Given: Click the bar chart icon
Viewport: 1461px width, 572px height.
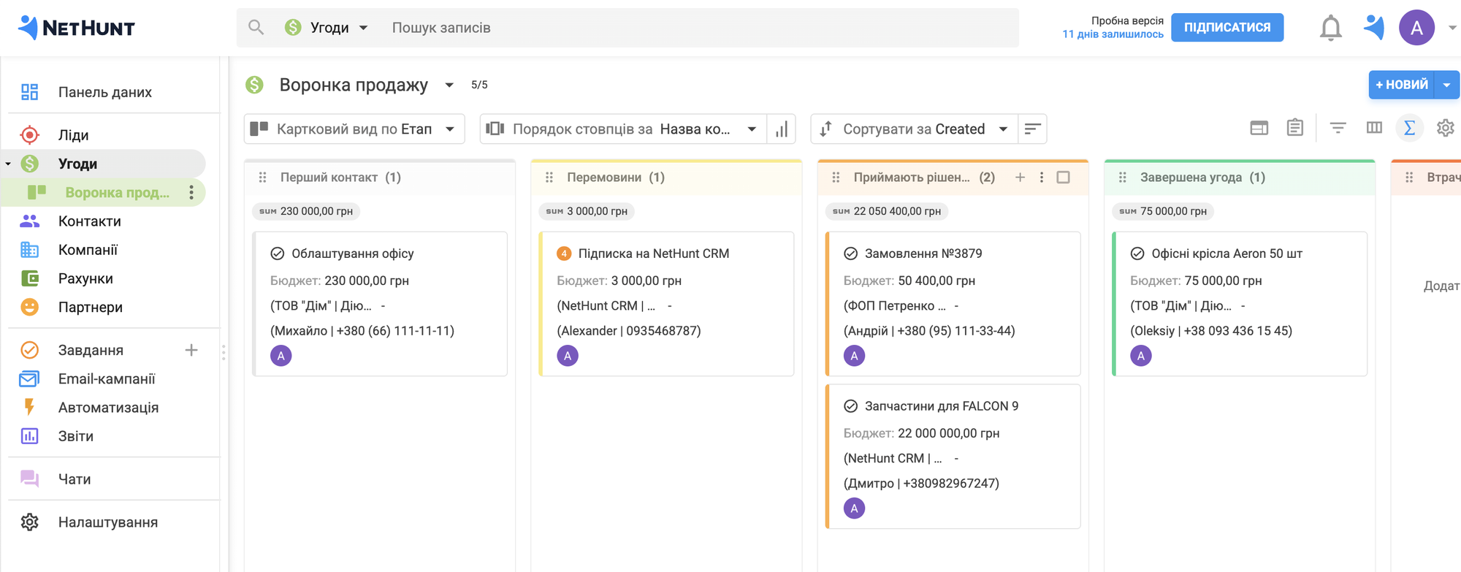Looking at the screenshot, I should pos(782,129).
